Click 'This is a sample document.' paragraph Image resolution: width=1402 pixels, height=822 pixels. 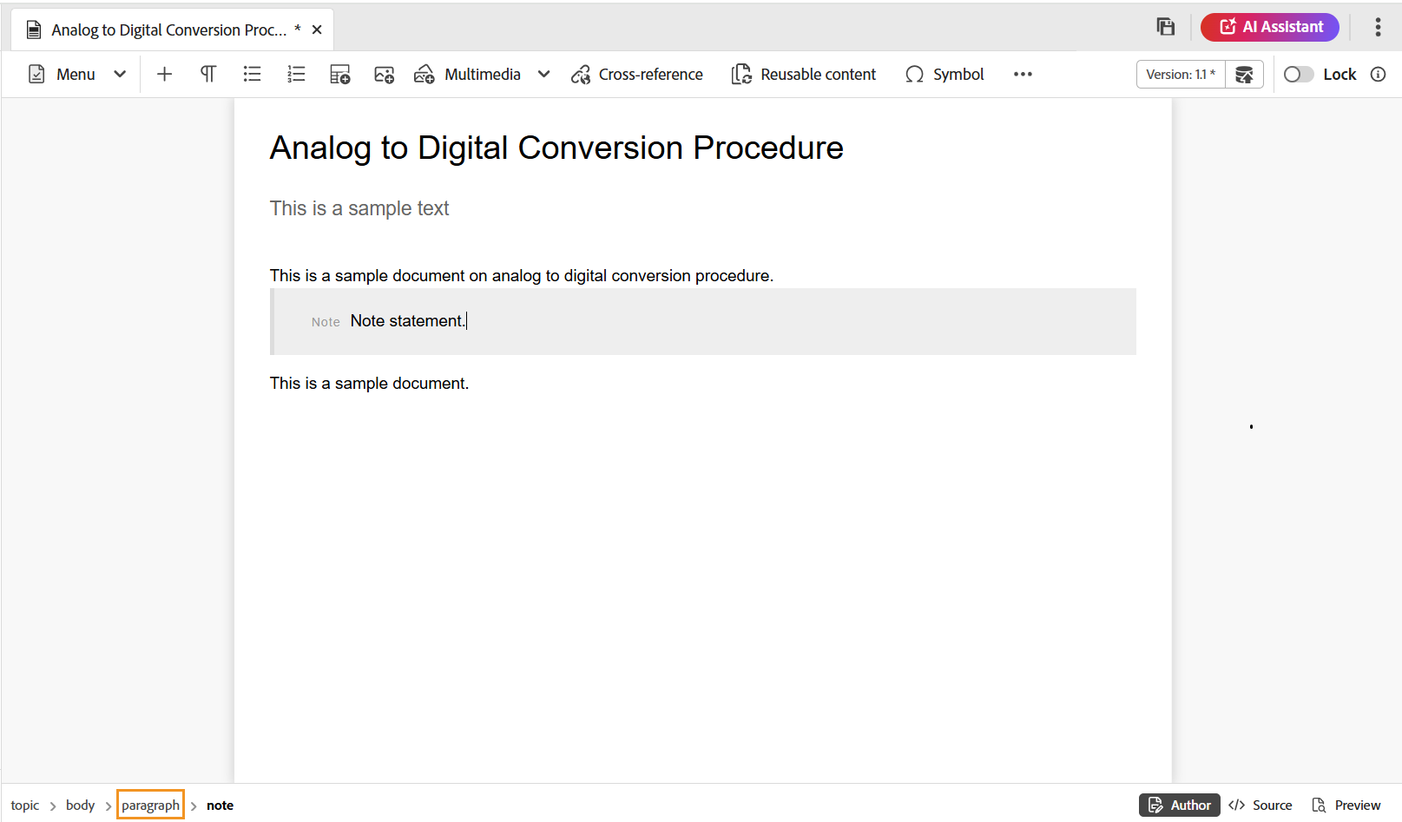tap(369, 384)
